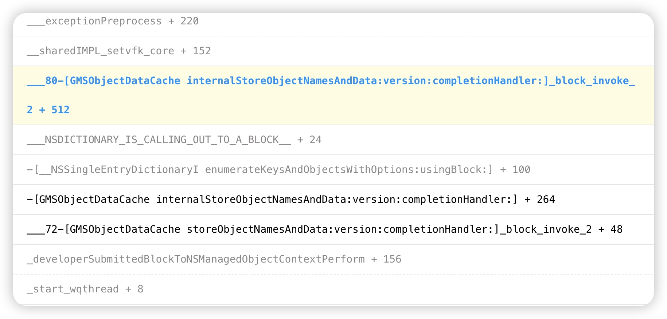
Task: Click the __sharedIMPL_setvfk_core + 152 row
Action: coord(333,51)
